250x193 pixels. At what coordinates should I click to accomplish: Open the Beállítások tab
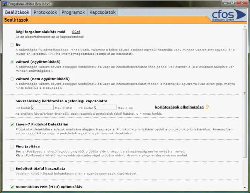click(x=17, y=12)
